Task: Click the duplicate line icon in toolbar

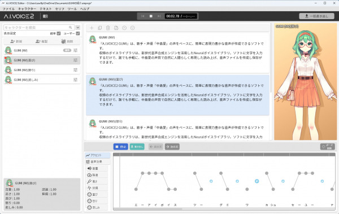Action: point(99,28)
